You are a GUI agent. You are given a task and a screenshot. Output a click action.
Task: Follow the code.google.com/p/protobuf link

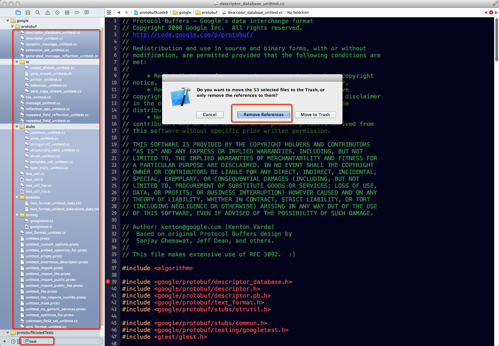click(x=193, y=35)
